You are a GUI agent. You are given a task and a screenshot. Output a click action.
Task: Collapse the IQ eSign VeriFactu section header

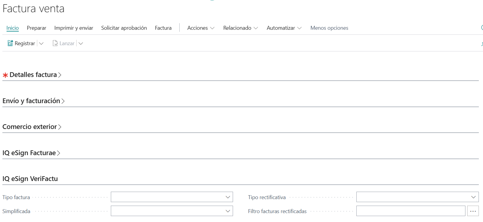pos(30,179)
